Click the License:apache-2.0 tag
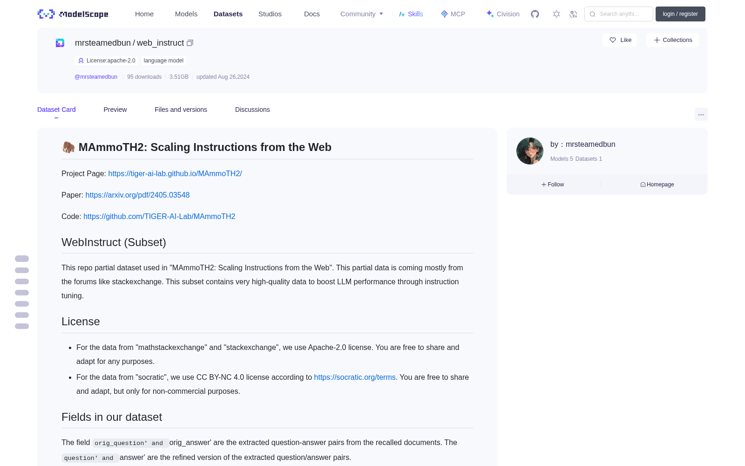 click(x=107, y=61)
